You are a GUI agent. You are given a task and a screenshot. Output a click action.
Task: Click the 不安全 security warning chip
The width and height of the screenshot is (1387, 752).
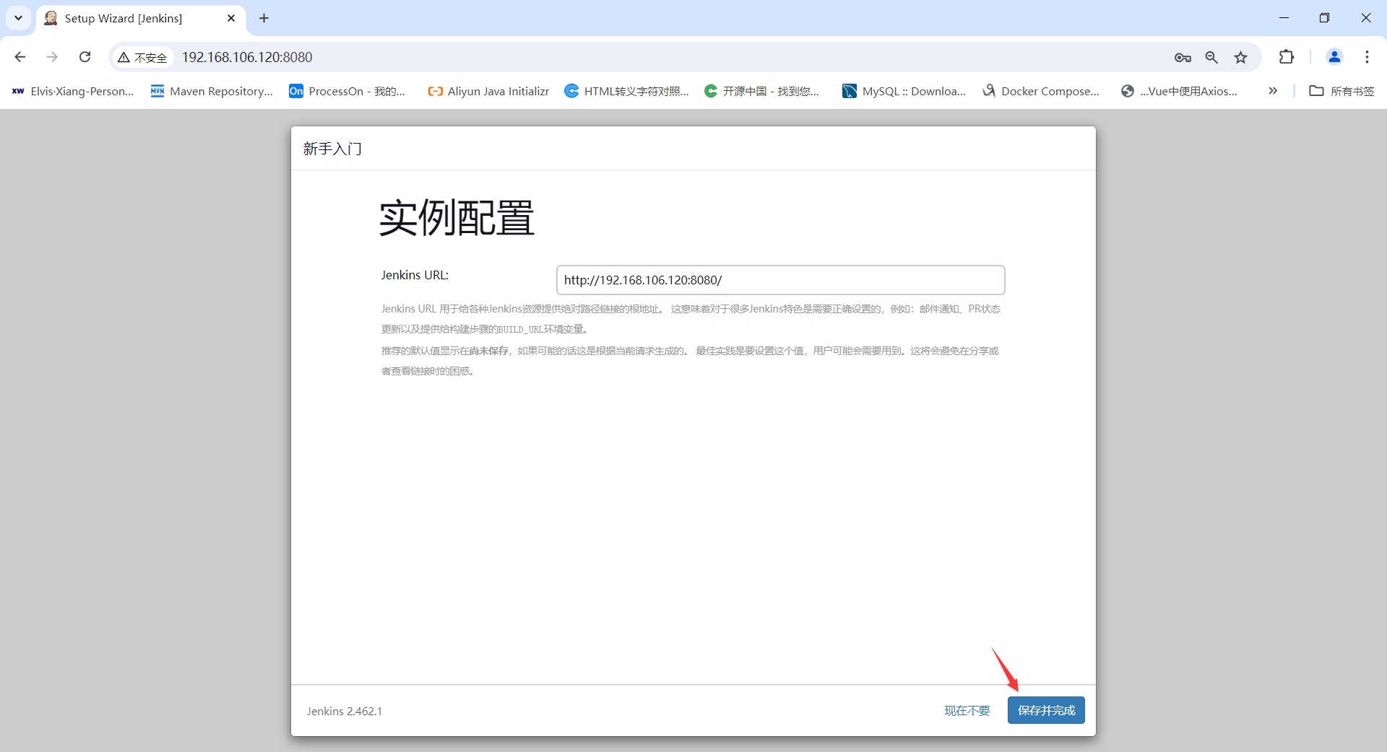pyautogui.click(x=143, y=57)
